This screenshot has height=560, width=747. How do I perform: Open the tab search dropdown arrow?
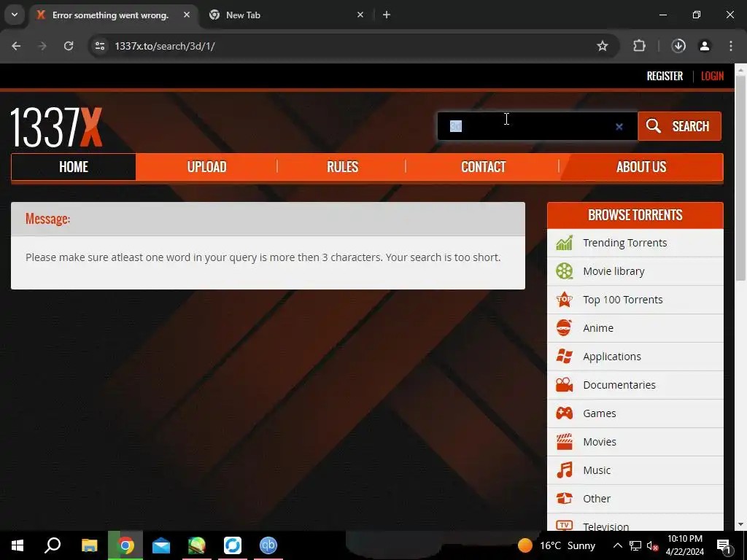click(15, 15)
